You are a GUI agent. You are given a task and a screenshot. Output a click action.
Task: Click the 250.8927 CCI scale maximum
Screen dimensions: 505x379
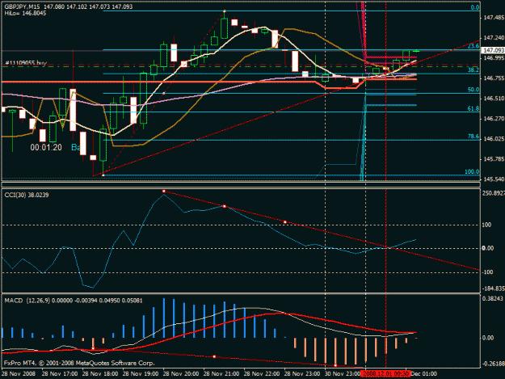pyautogui.click(x=493, y=193)
